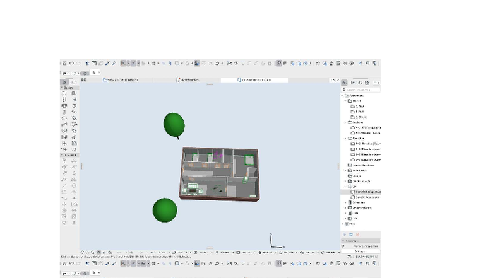Click the new viewpoint icon under Navigator tree
Viewport: 495px width, 278px height.
345,235
